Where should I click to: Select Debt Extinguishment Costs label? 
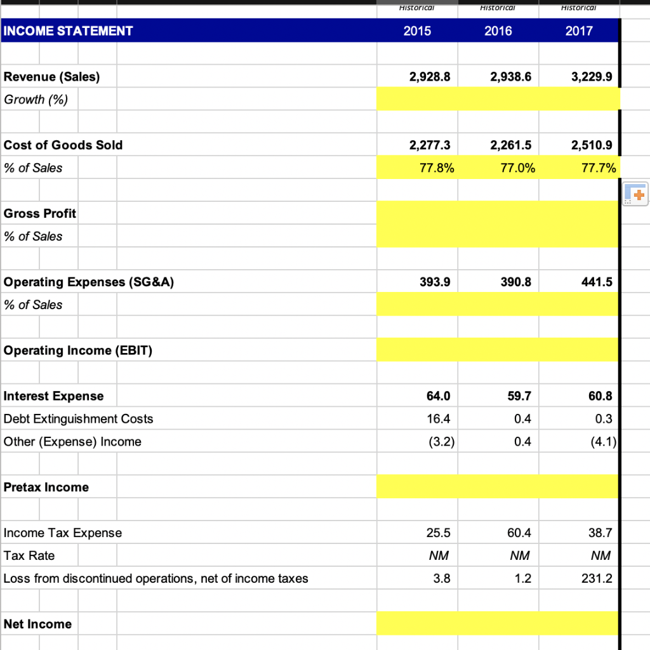point(78,419)
